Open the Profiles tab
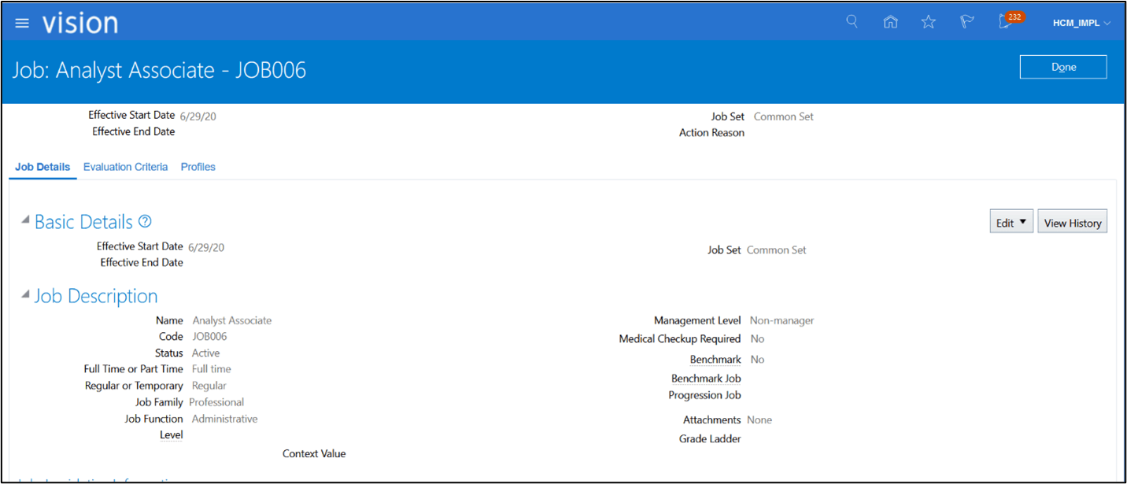This screenshot has width=1127, height=484. tap(198, 167)
